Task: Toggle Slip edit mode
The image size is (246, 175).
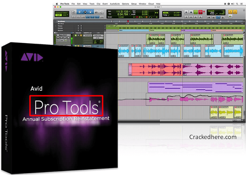Action: point(59,15)
